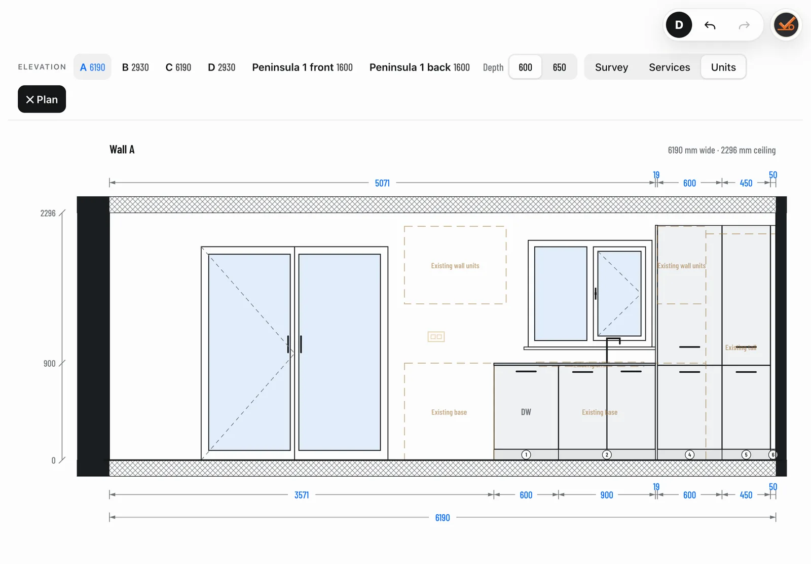Close elevation with the Plan button
The width and height of the screenshot is (811, 564).
[42, 99]
